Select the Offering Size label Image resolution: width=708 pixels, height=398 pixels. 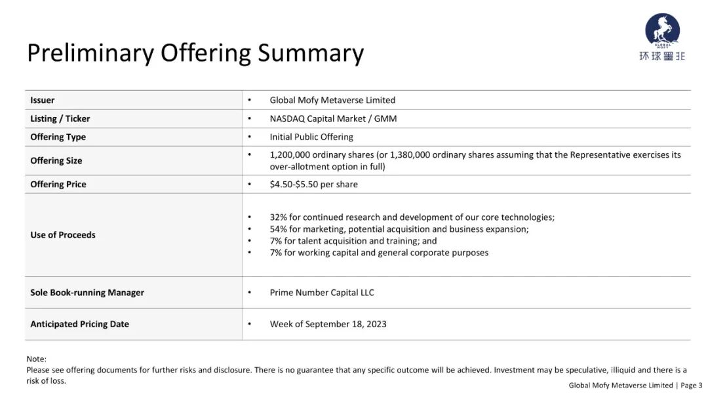[x=56, y=160]
